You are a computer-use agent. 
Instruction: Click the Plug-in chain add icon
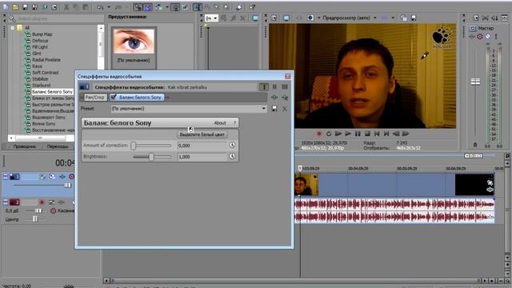click(x=274, y=98)
